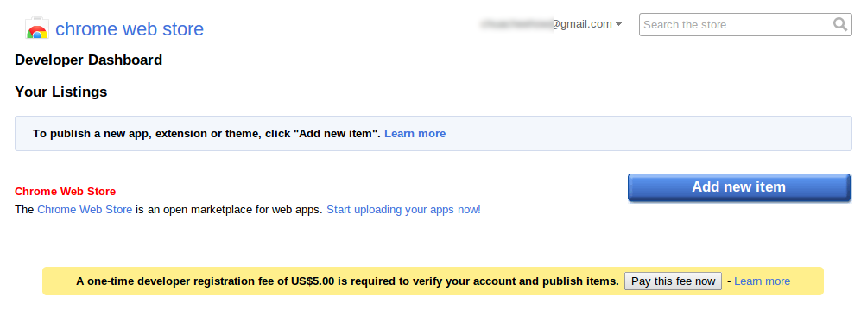The width and height of the screenshot is (867, 316).
Task: Click the "Pay this fee now" button
Action: 673,281
